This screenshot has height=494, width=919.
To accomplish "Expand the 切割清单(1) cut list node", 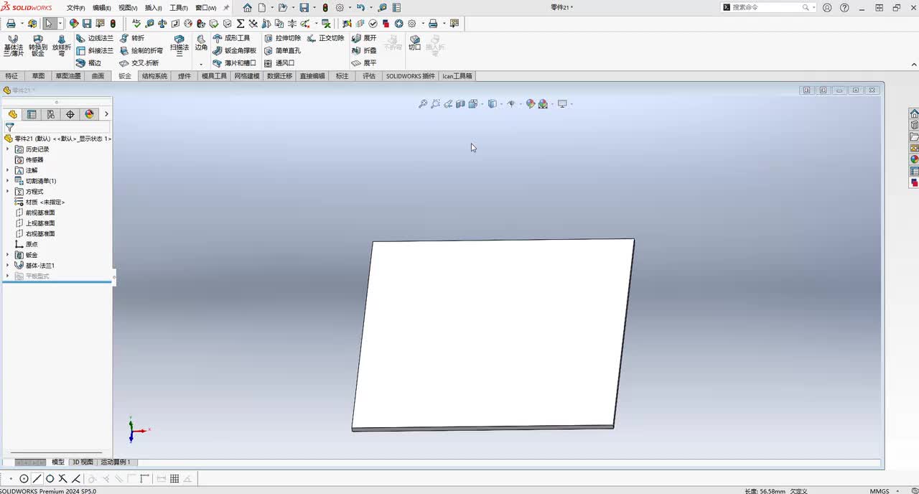I will coord(8,181).
